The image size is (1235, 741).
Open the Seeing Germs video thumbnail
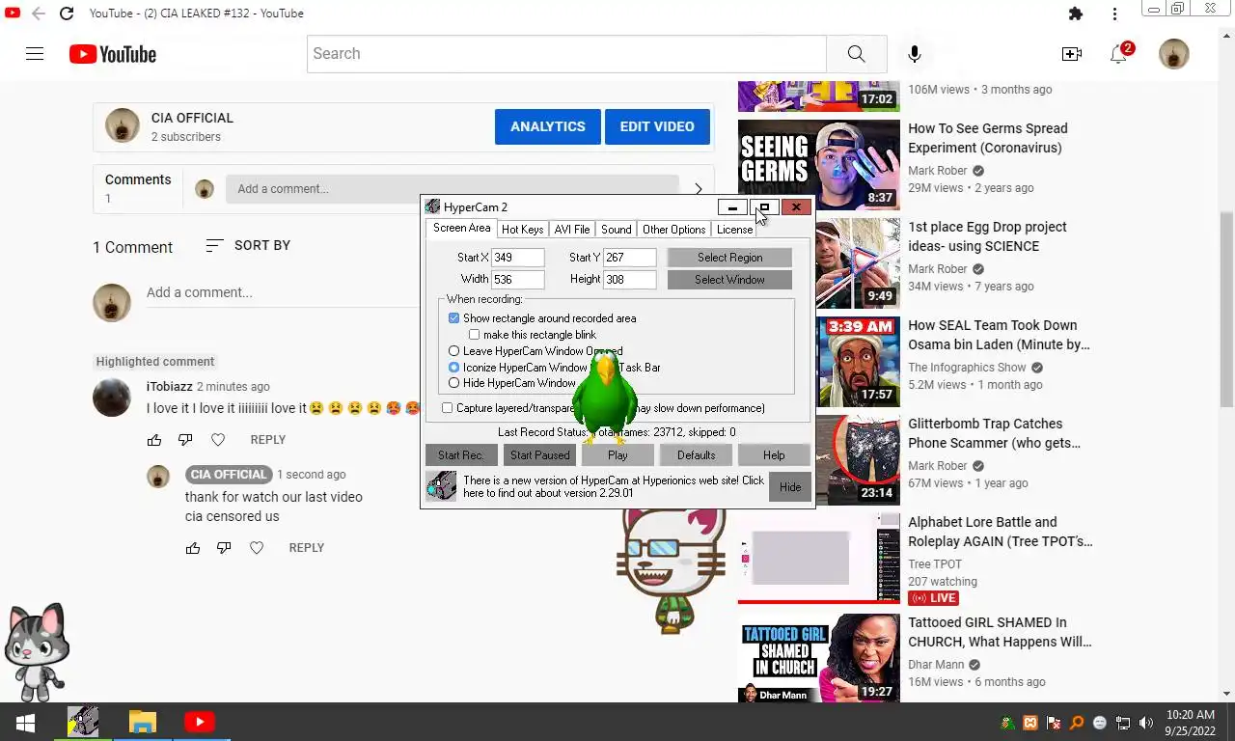click(x=819, y=164)
